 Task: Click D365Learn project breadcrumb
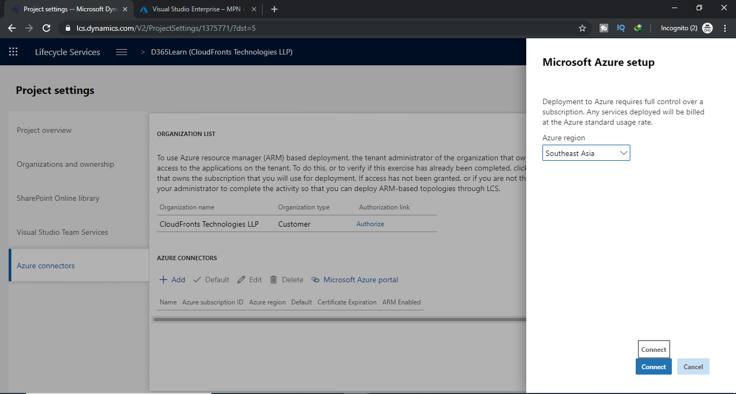coord(222,52)
